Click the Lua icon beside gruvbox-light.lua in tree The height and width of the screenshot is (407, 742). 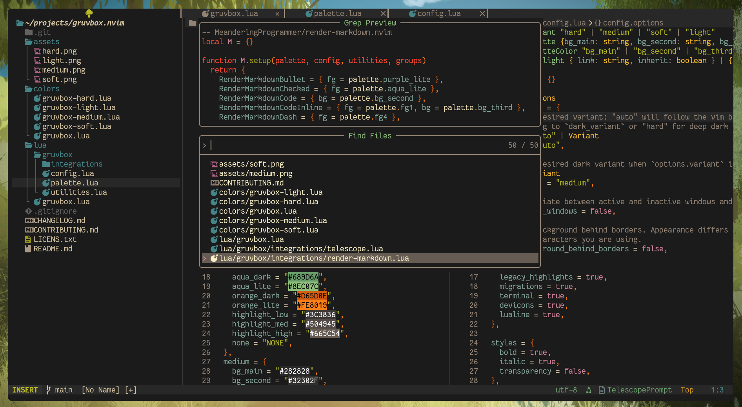pyautogui.click(x=38, y=108)
